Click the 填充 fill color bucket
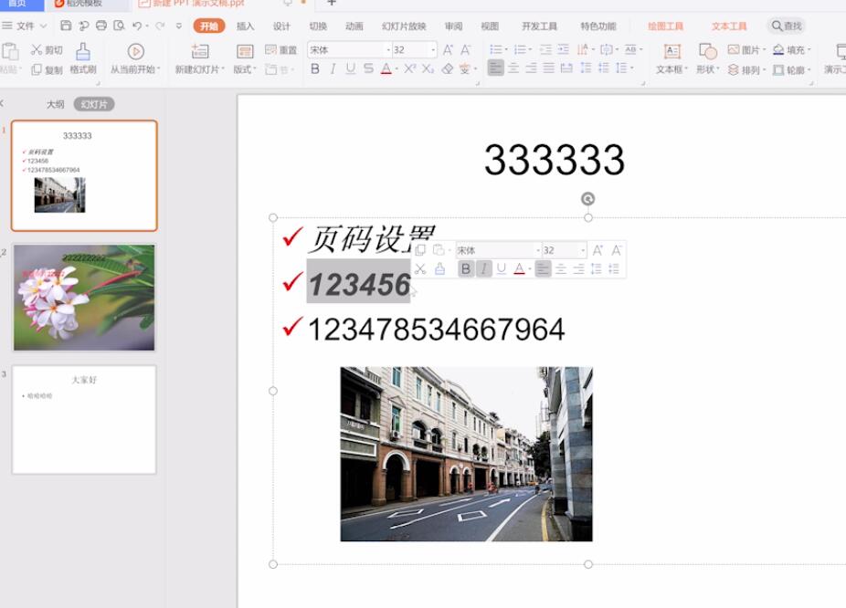The width and height of the screenshot is (846, 608). 778,49
